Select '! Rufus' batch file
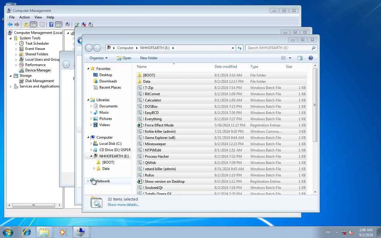381x238 pixels. click(221, 175)
